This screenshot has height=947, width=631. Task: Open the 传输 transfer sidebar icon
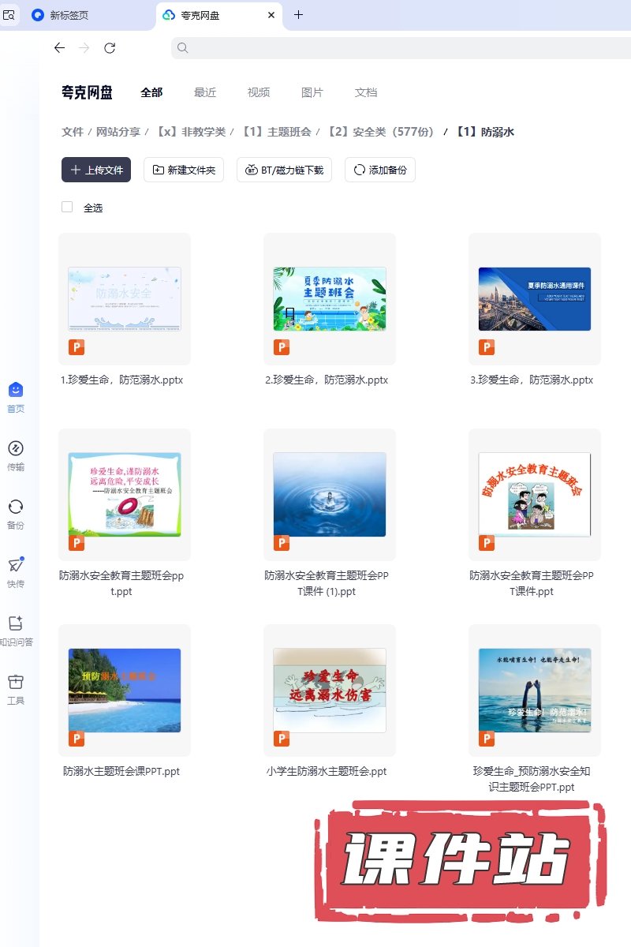click(16, 449)
